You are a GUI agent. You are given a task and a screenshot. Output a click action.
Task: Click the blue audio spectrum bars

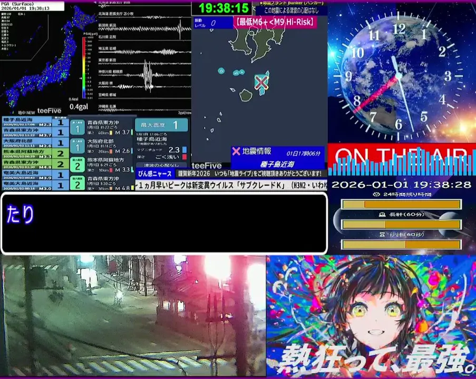pyautogui.click(x=401, y=162)
